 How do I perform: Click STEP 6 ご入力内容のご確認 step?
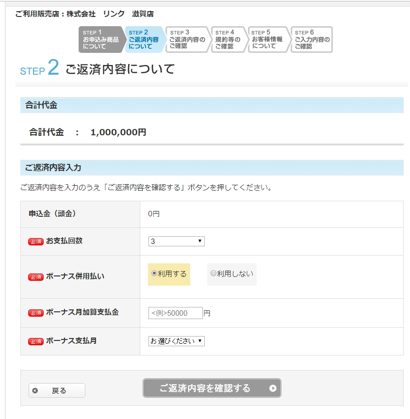pos(312,40)
